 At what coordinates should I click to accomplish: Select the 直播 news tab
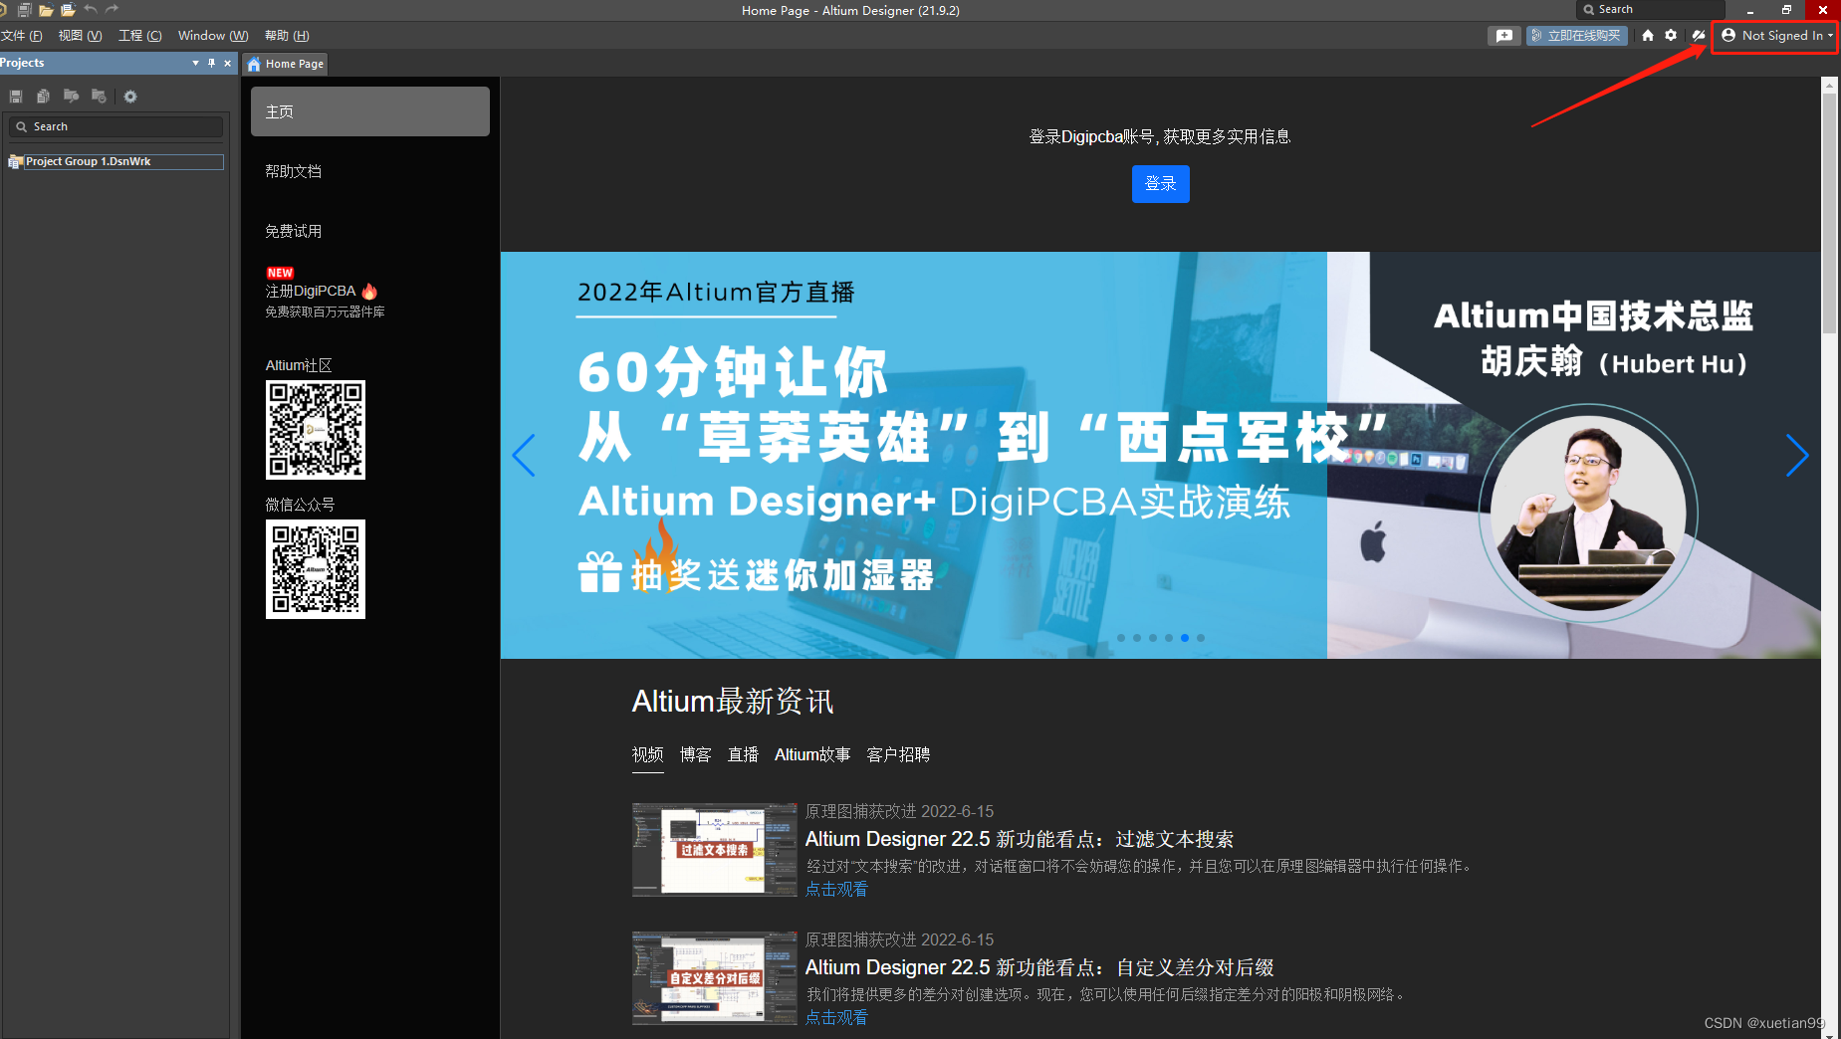[x=744, y=754]
